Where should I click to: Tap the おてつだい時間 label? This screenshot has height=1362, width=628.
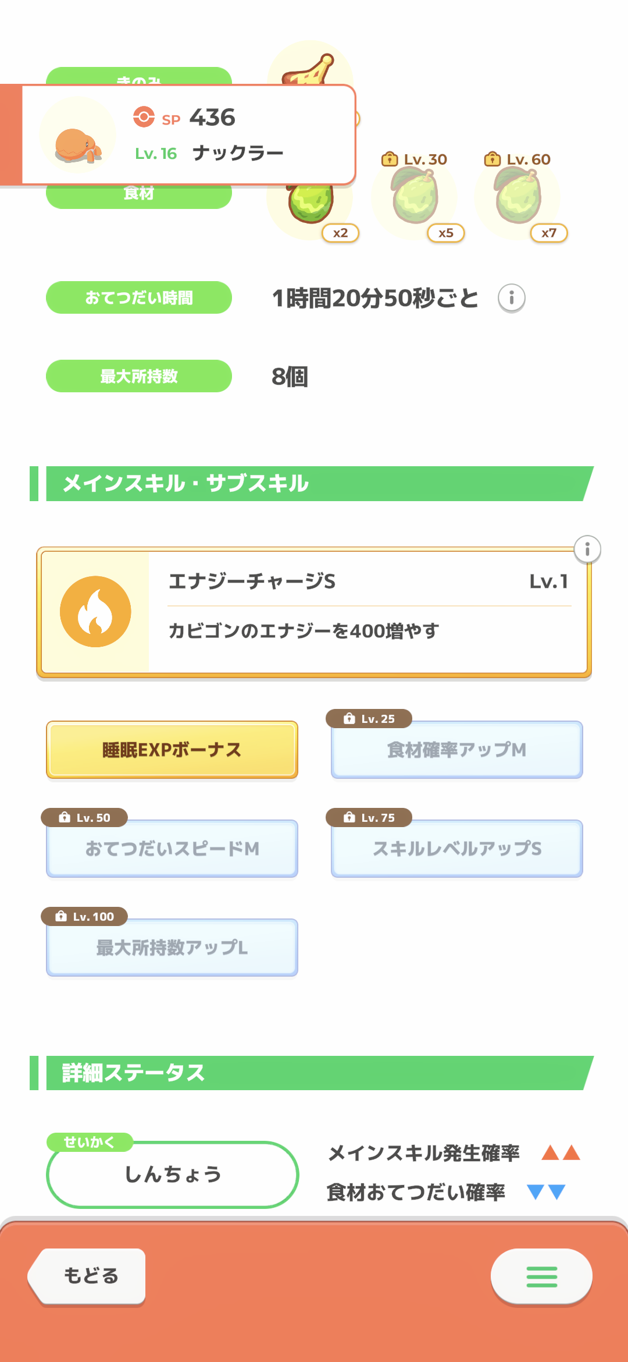(x=139, y=298)
